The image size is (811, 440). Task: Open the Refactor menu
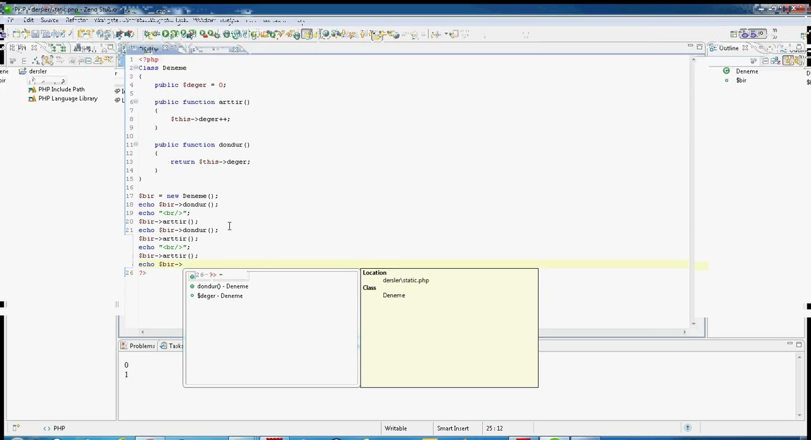pos(77,20)
